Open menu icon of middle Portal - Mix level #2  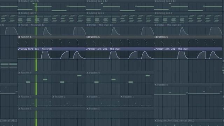pos(87,25)
